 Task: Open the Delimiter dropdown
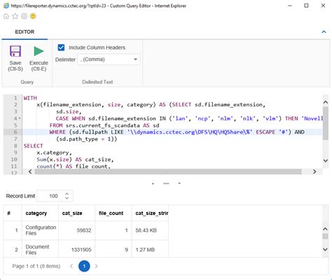109,59
